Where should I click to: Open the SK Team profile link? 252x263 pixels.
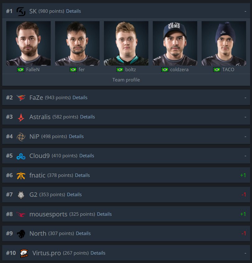tap(126, 80)
